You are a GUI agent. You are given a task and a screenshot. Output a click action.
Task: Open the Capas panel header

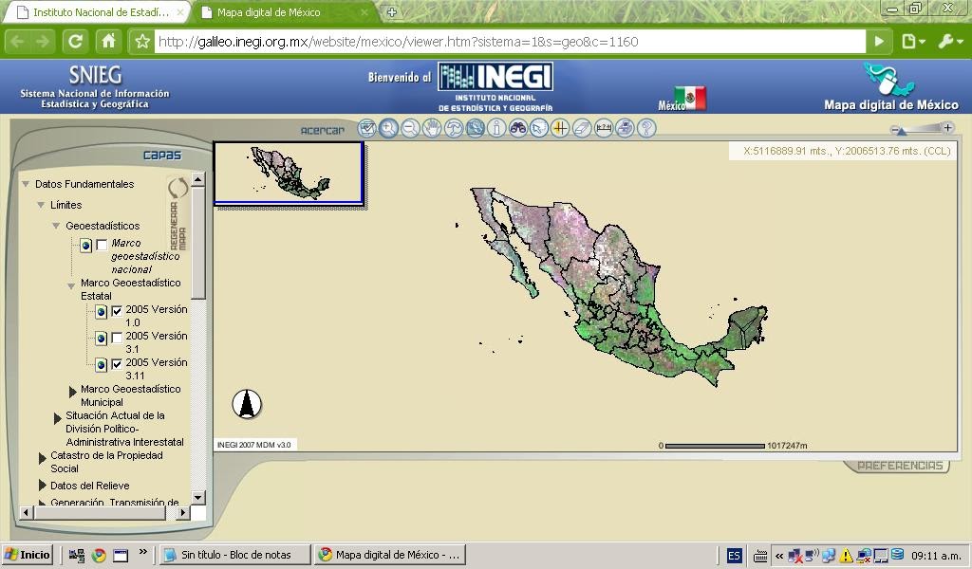[x=162, y=155]
